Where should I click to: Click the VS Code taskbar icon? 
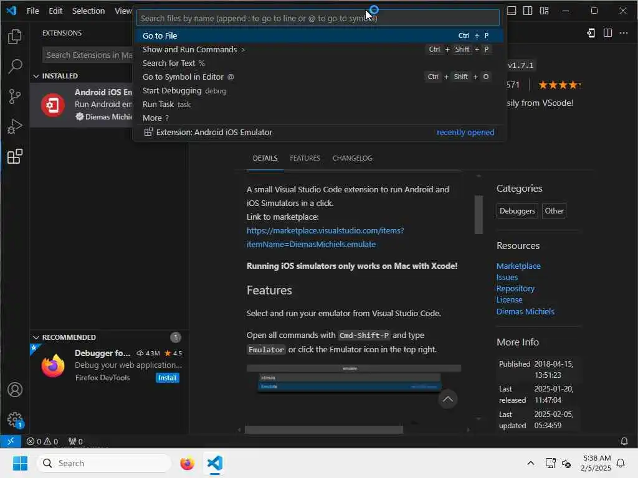click(x=215, y=463)
